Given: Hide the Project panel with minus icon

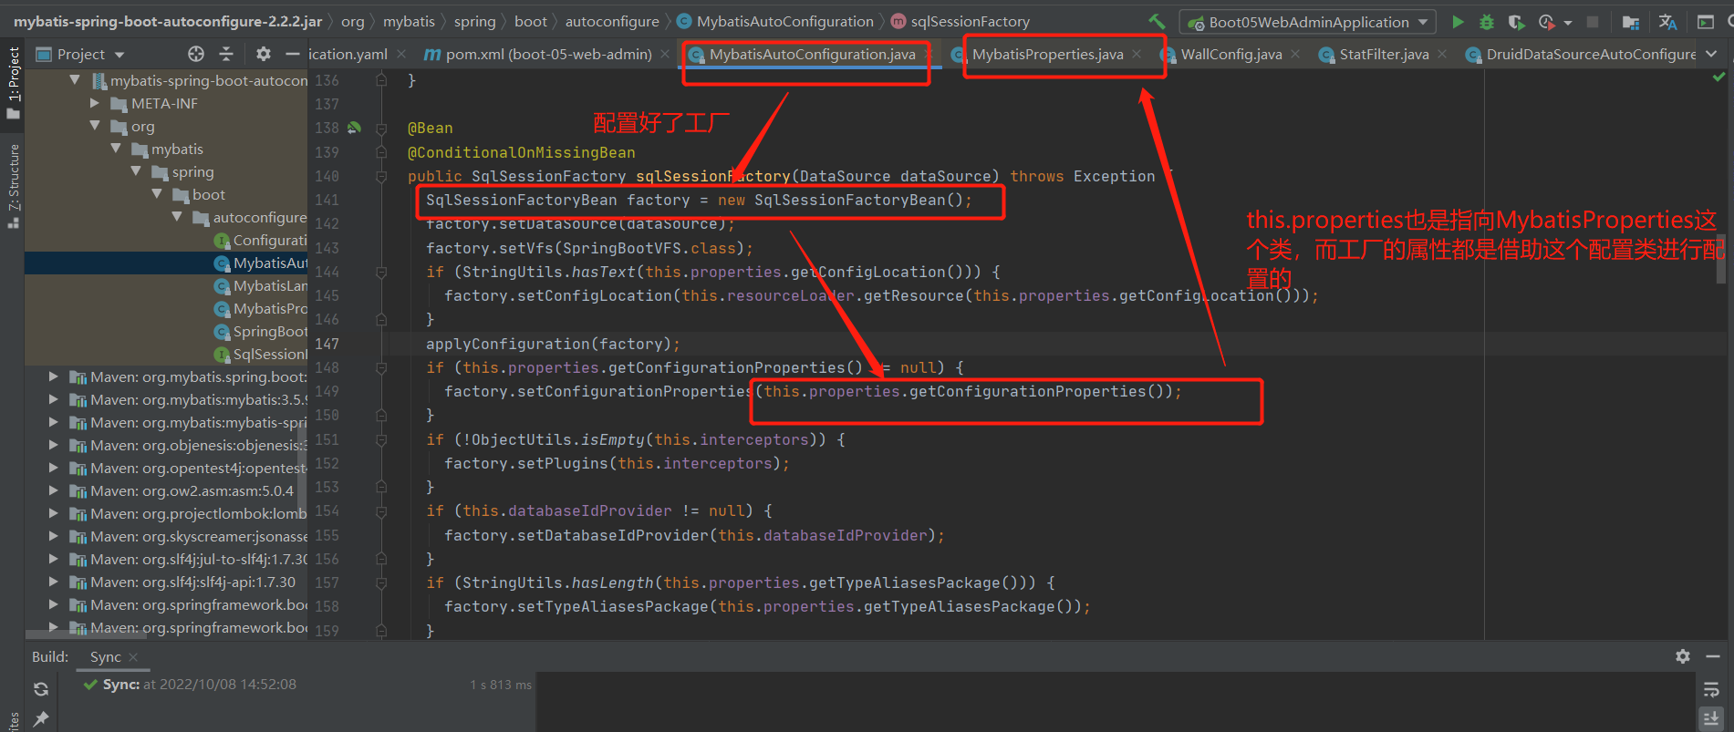Looking at the screenshot, I should [x=292, y=55].
